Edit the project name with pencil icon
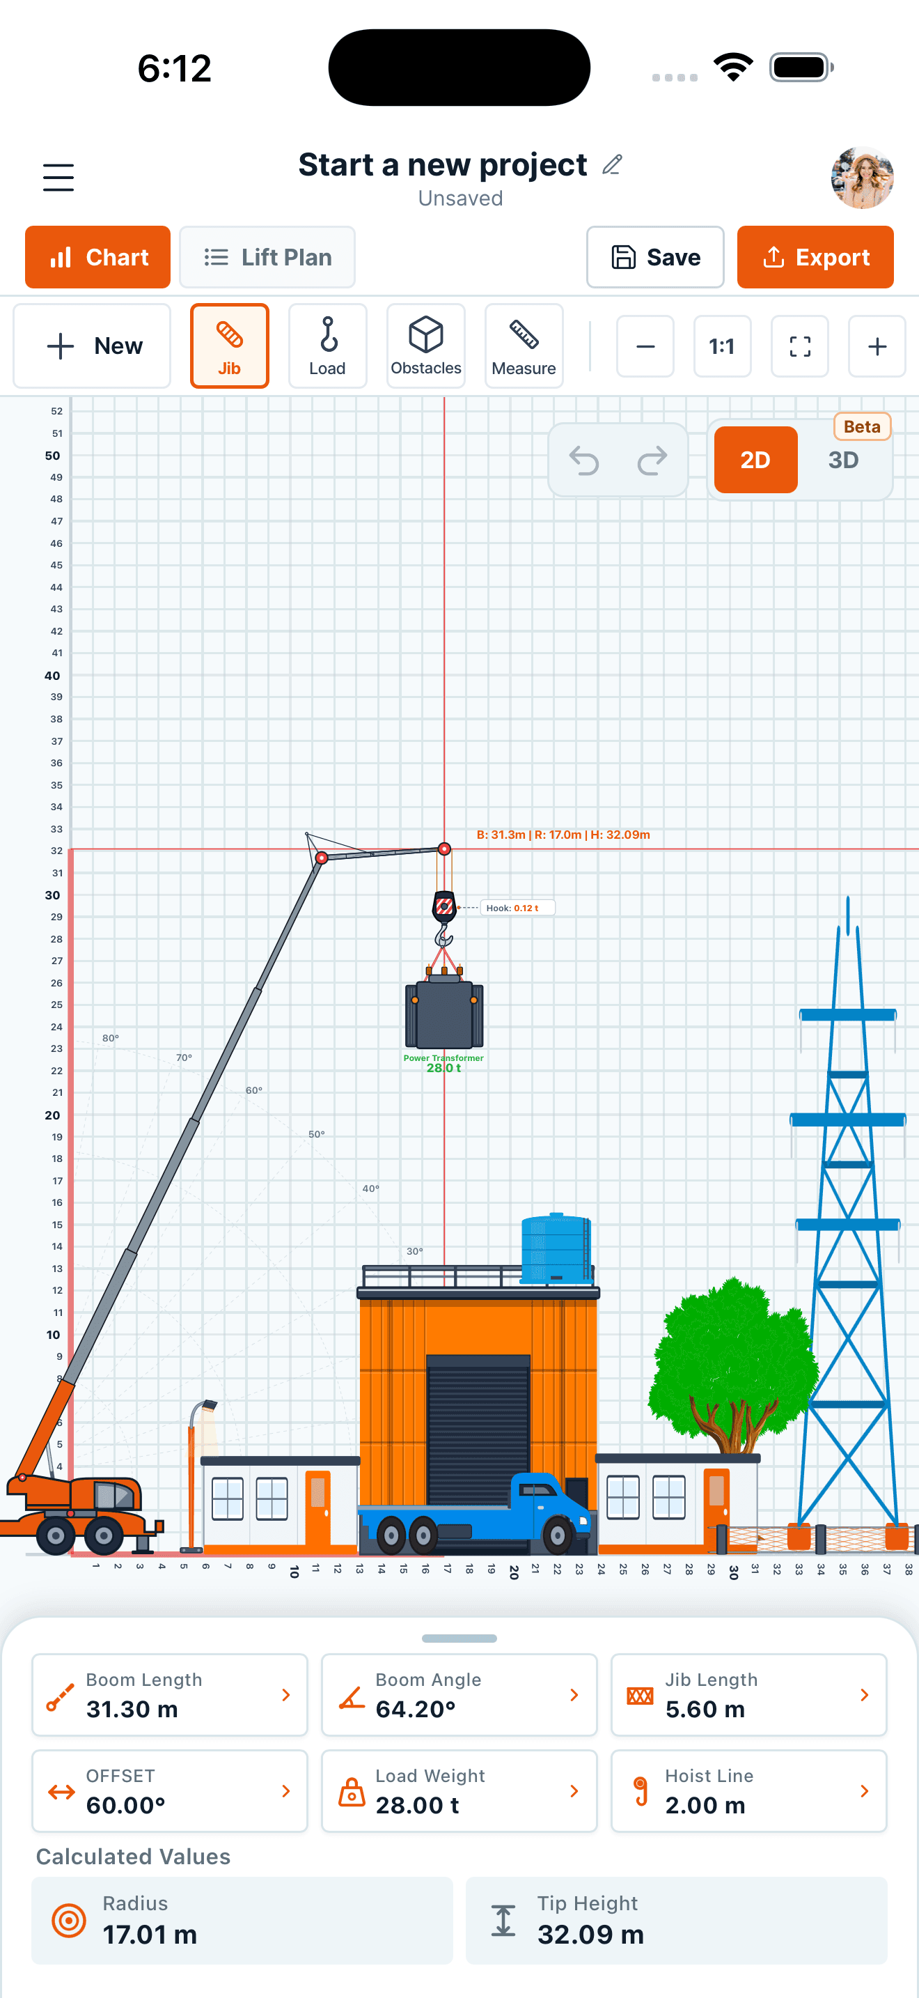919x1998 pixels. (x=612, y=164)
